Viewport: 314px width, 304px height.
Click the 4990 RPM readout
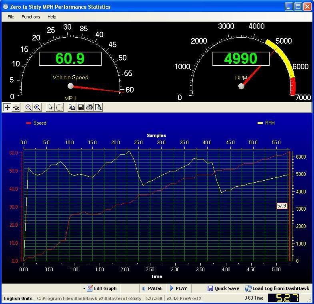(241, 58)
